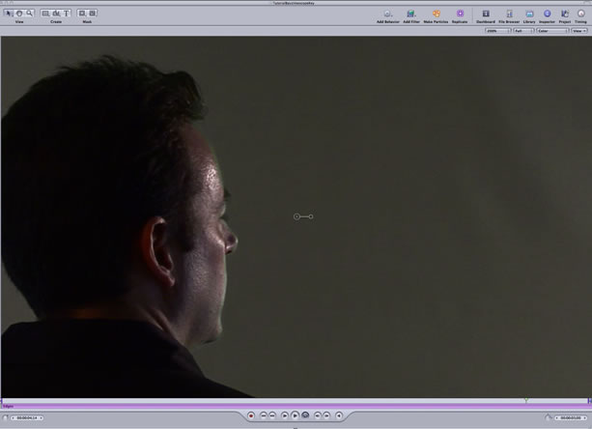Click the purple clip bar in mini-timeline

[x=296, y=406]
